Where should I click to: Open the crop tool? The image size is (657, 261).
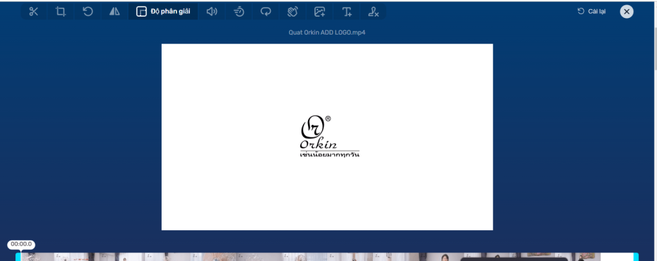pyautogui.click(x=61, y=12)
